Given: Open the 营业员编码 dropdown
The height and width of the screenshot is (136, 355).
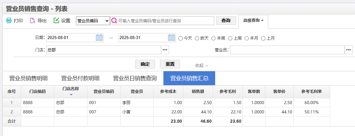Looking at the screenshot, I should point(93,21).
